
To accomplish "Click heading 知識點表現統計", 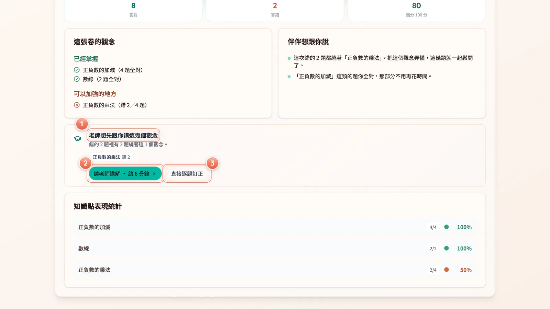I will 98,206.
